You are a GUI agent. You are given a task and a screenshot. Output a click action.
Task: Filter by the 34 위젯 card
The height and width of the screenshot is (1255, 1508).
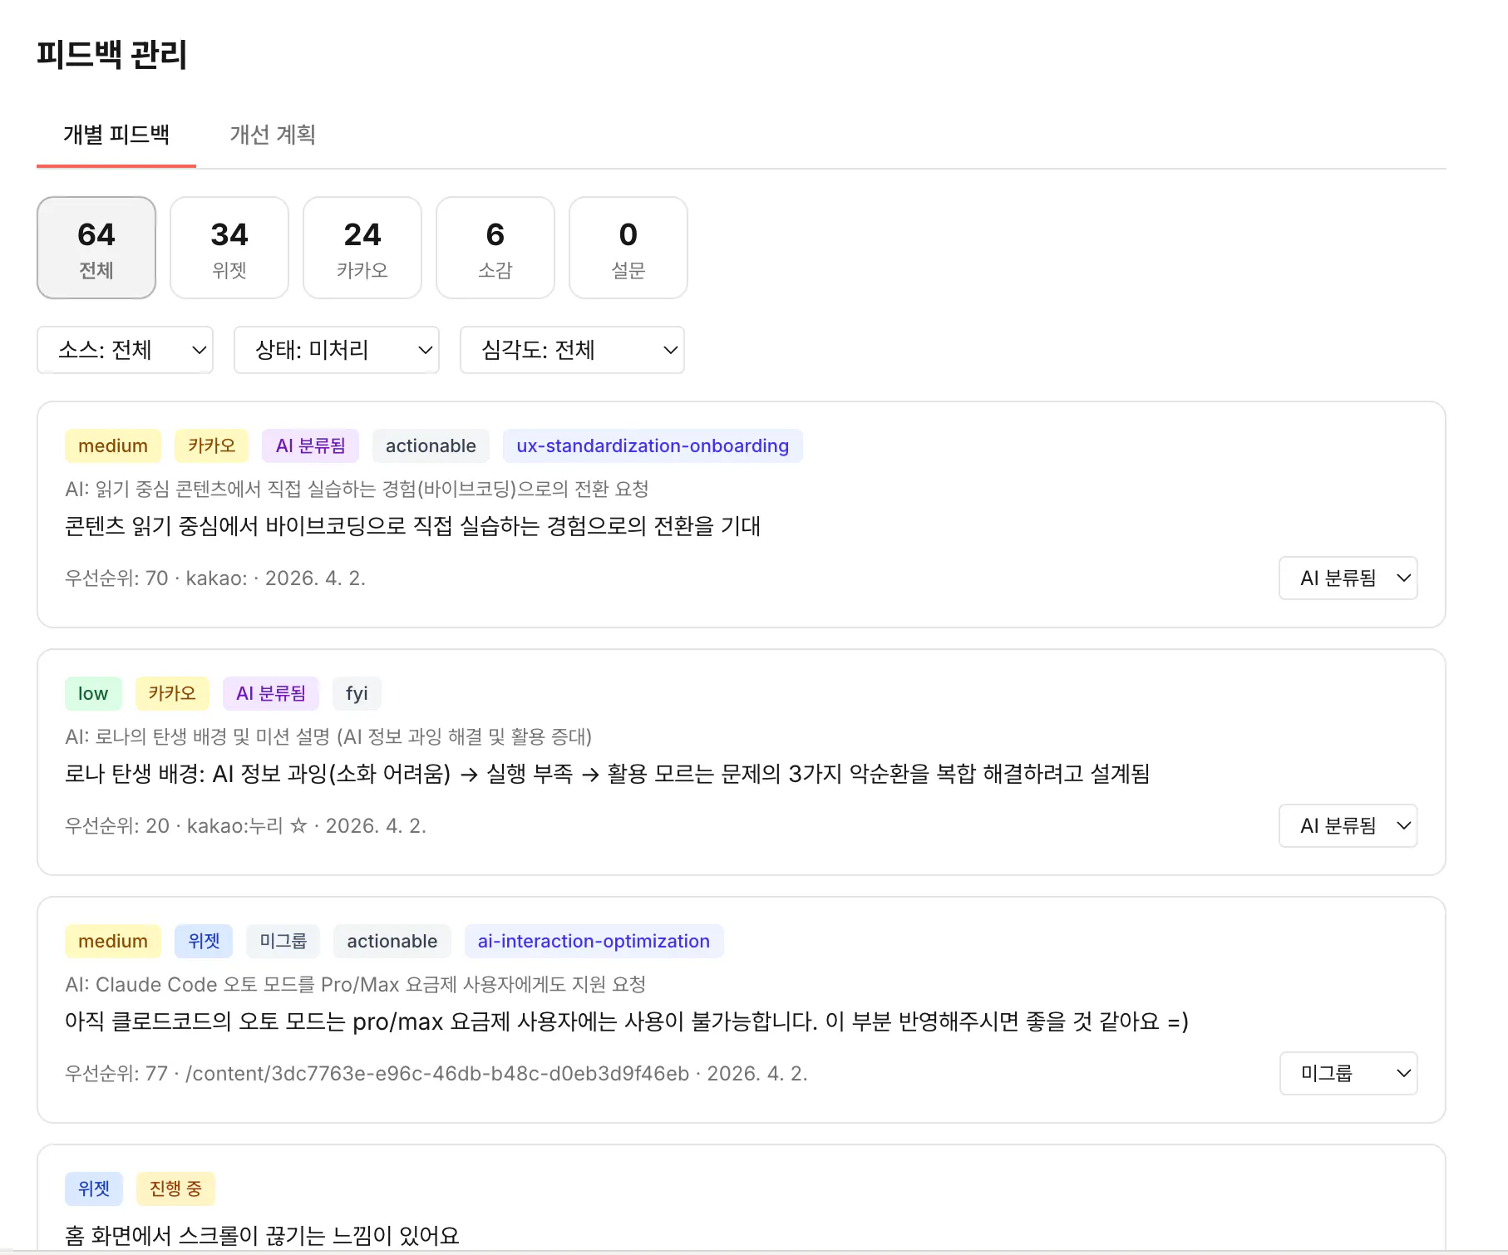(229, 248)
